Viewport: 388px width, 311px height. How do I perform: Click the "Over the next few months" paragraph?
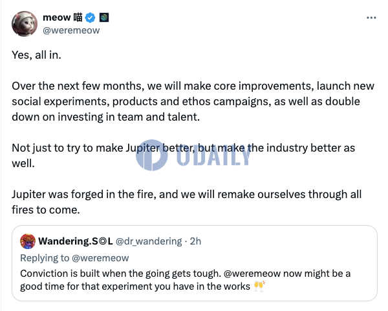click(x=193, y=101)
